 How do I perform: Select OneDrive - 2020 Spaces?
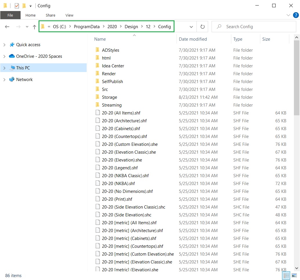[x=39, y=56]
